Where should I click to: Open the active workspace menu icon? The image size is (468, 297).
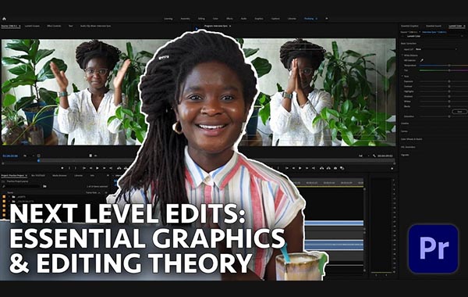click(x=317, y=19)
